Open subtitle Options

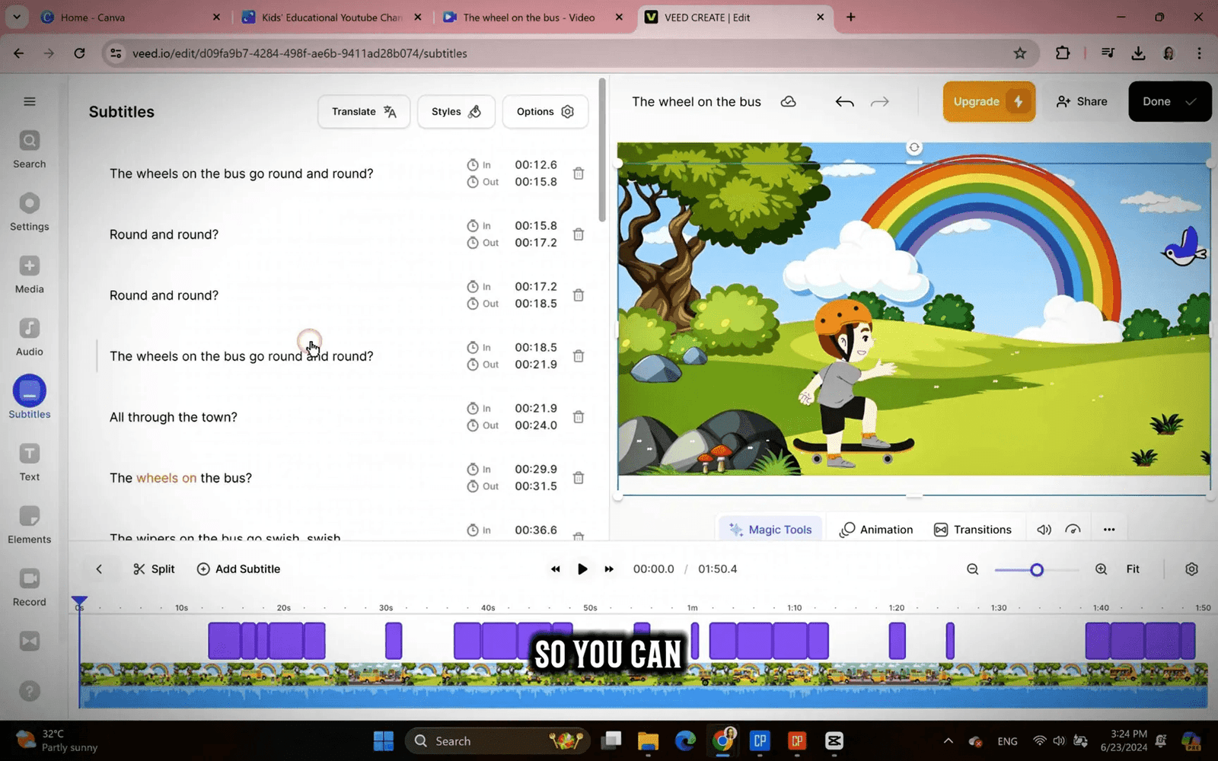(x=545, y=112)
